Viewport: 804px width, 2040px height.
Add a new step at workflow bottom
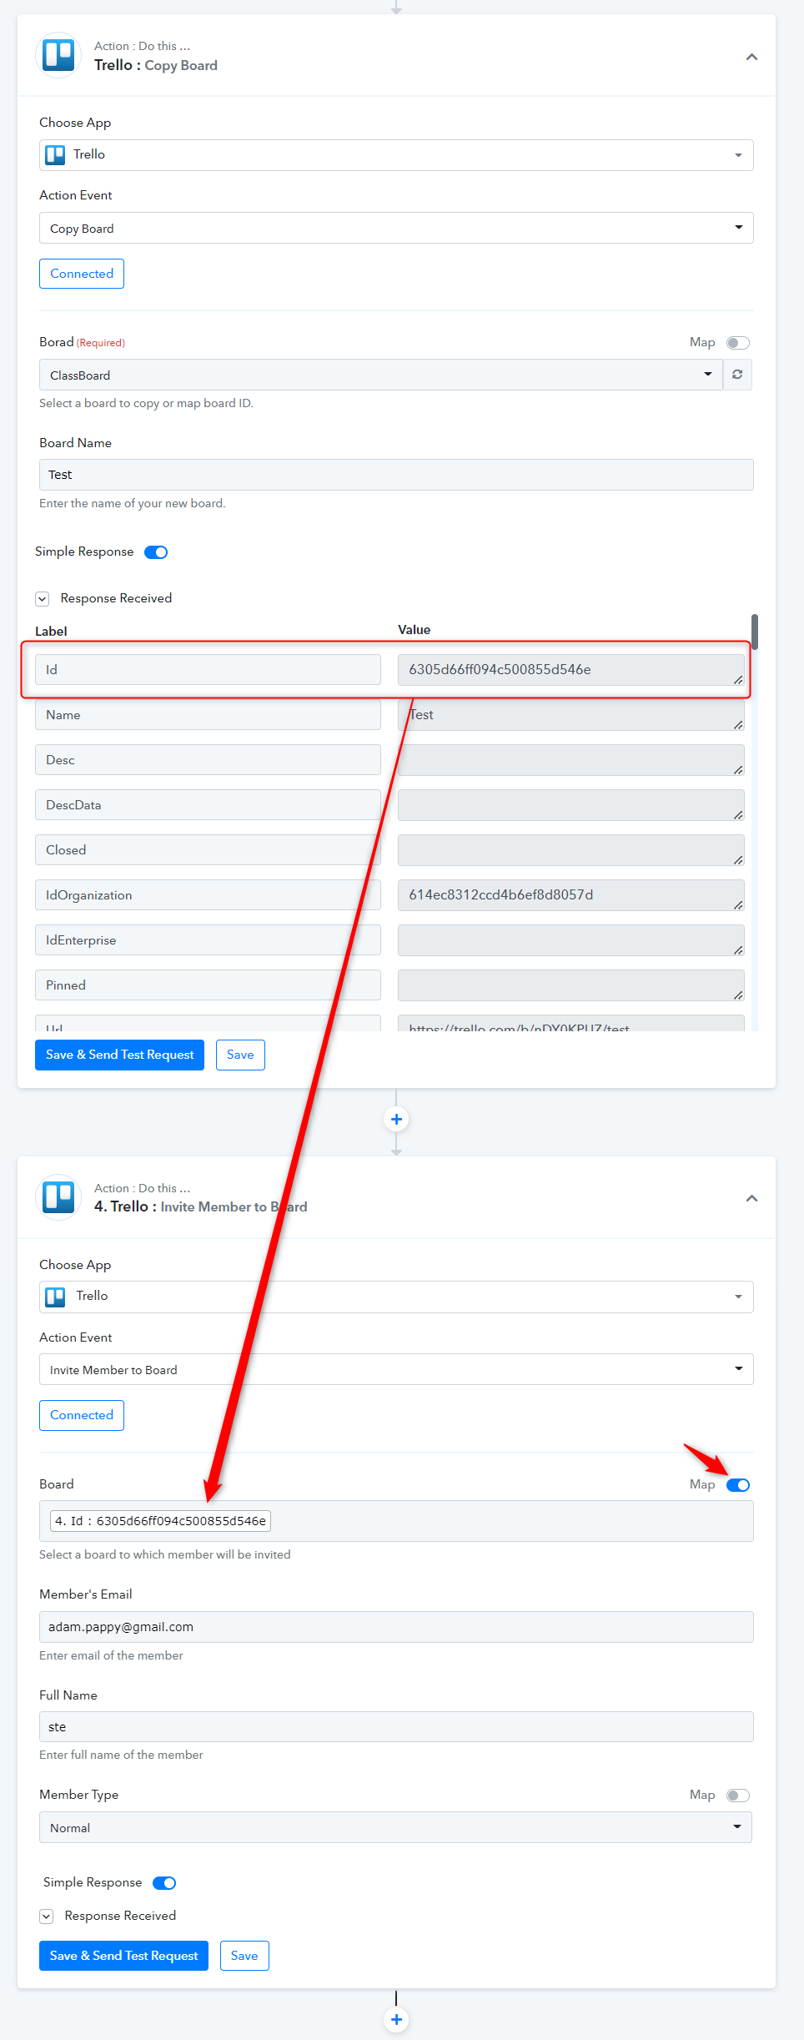pos(396,2019)
